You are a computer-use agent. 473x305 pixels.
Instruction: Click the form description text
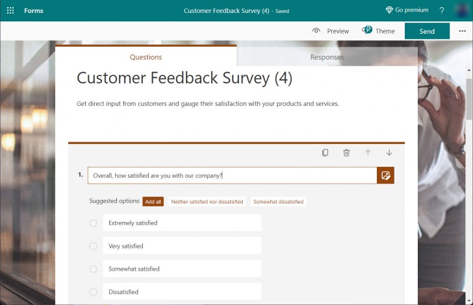(x=207, y=104)
